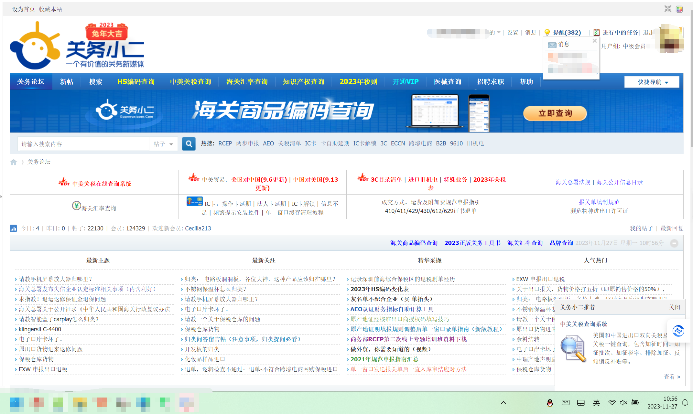Open the 关务论坛 nav tab
This screenshot has width=693, height=414.
pos(31,81)
